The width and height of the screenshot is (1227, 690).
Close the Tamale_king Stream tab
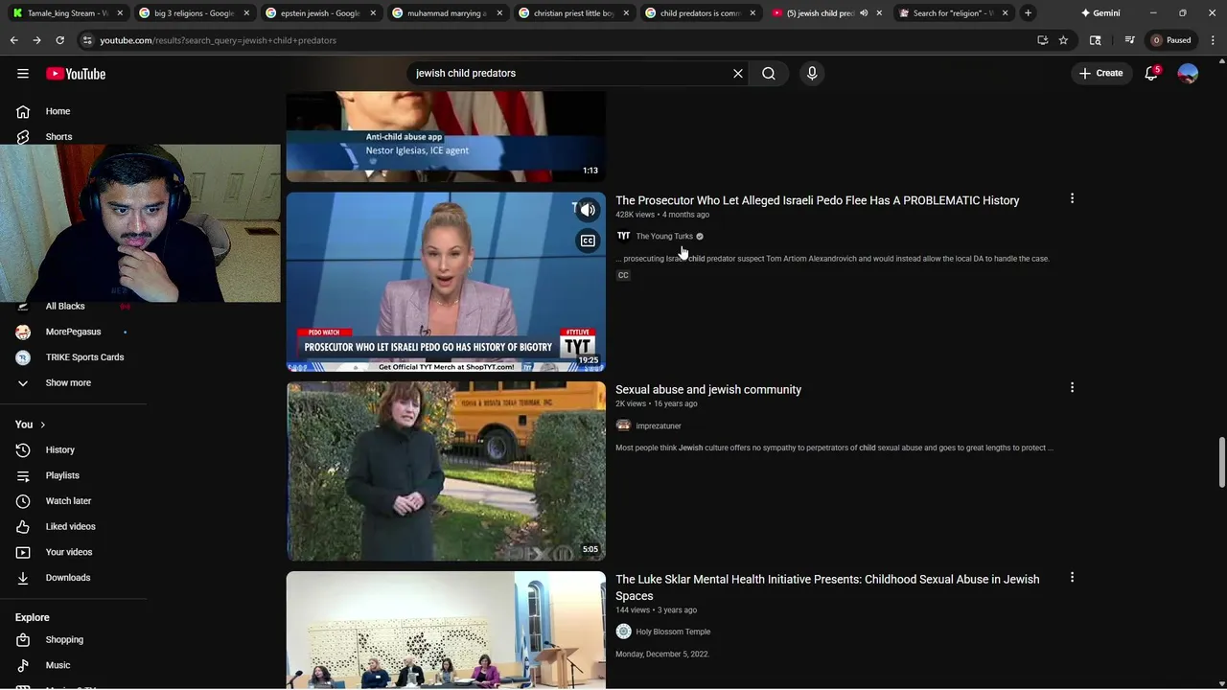coord(120,13)
